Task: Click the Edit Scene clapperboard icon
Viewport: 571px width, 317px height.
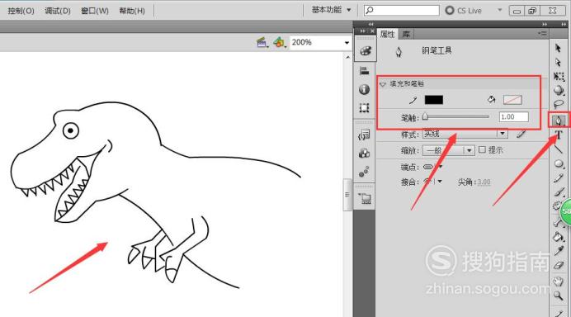Action: [262, 43]
